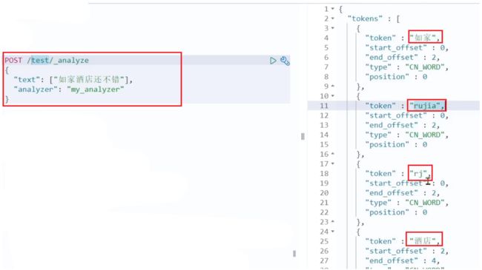Click the POST method keyword in request
Screen dimensions: 482x270
(x=13, y=60)
